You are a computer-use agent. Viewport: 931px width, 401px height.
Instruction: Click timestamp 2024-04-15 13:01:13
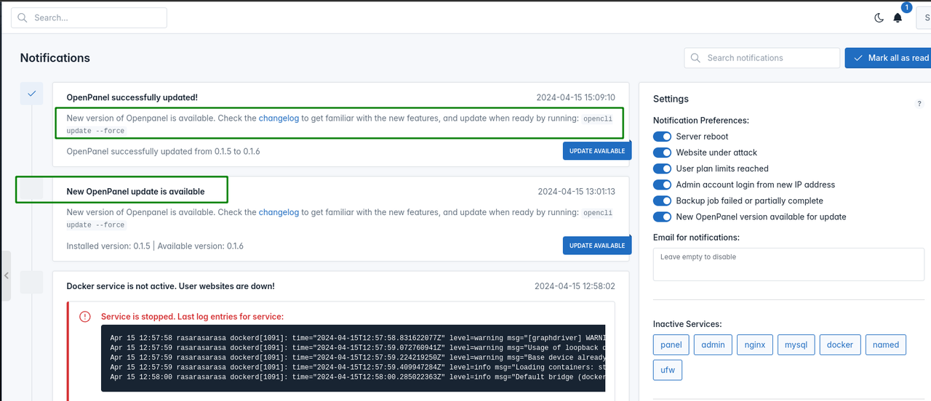(x=577, y=192)
